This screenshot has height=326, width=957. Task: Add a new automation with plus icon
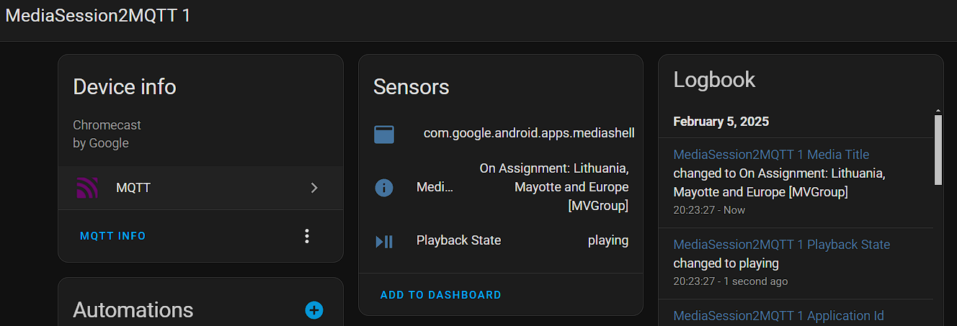click(314, 310)
